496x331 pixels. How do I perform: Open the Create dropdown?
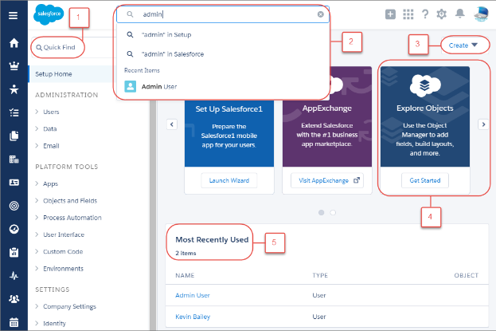[463, 45]
